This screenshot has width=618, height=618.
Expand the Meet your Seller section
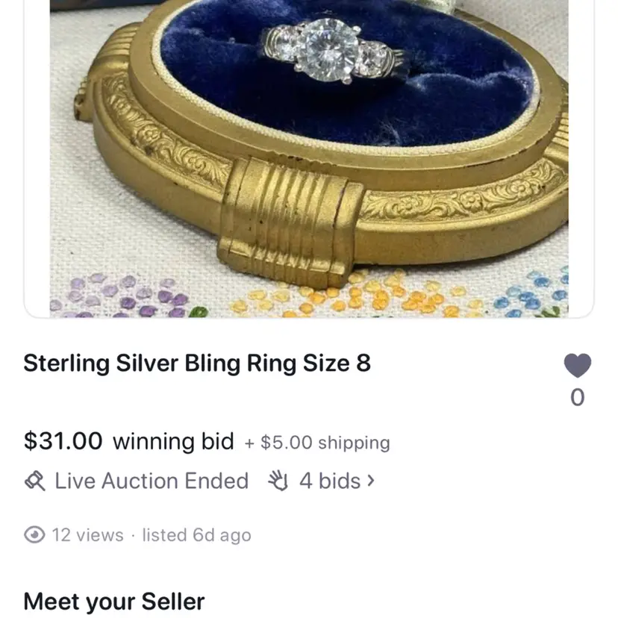[x=113, y=602]
